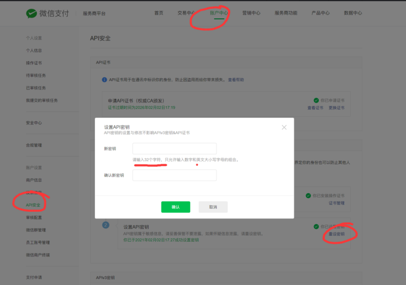
Task: Open 我提交的审核任务 in the sidebar
Action: 41,100
